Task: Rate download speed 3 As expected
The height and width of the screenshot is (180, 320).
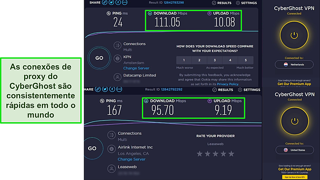Action: tap(215, 60)
